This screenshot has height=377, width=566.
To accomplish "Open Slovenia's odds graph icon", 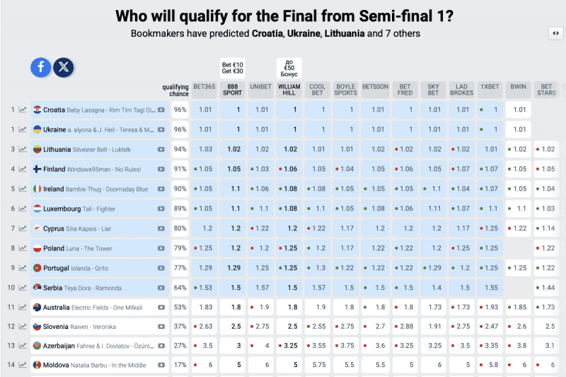I will pyautogui.click(x=23, y=327).
